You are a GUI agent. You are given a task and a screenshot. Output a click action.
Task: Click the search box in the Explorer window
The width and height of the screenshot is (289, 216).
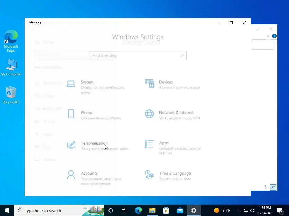(x=262, y=45)
